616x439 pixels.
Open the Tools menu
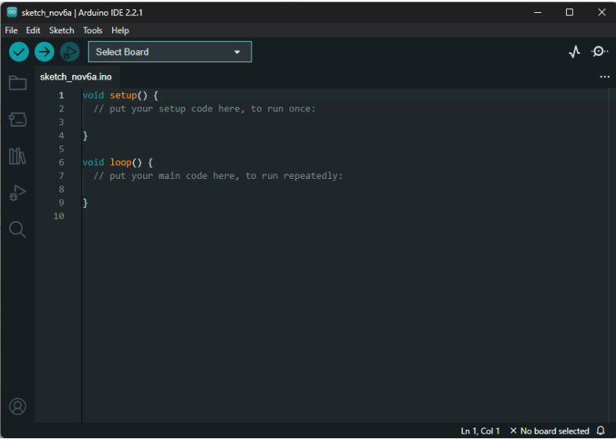click(92, 30)
